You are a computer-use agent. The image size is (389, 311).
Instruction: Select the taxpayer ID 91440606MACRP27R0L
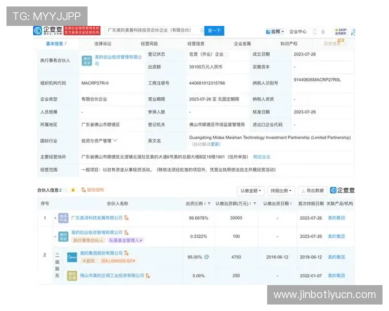(317, 80)
